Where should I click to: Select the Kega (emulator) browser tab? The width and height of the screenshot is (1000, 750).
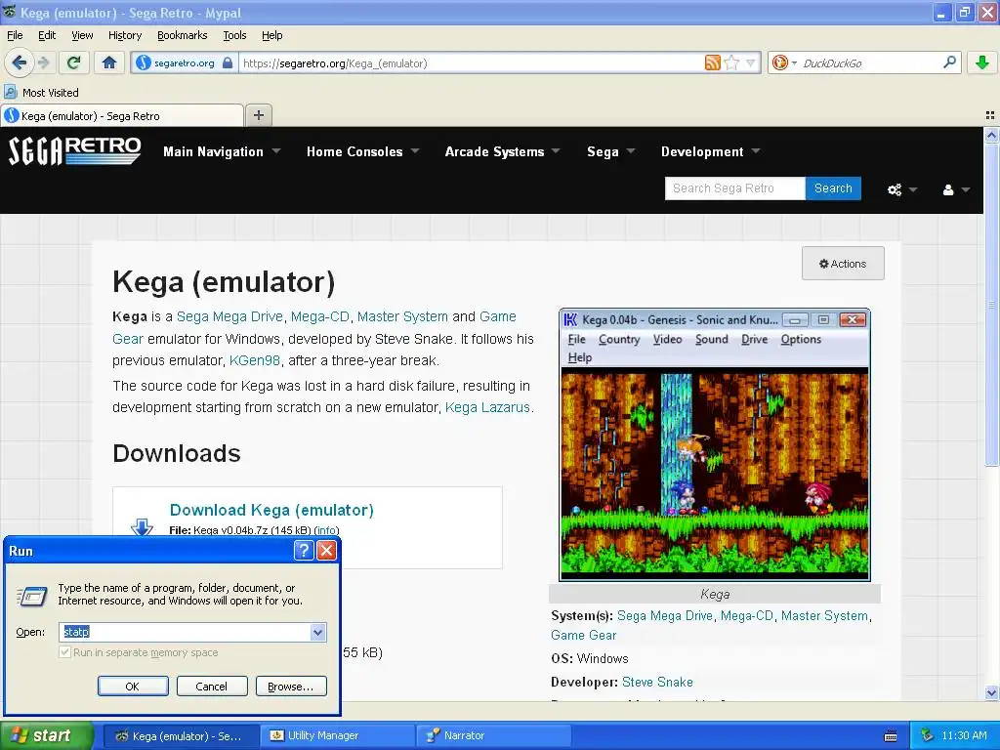122,115
